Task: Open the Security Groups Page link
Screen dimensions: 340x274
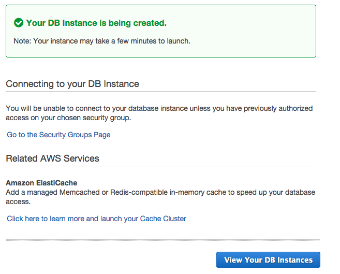Action: [58, 135]
